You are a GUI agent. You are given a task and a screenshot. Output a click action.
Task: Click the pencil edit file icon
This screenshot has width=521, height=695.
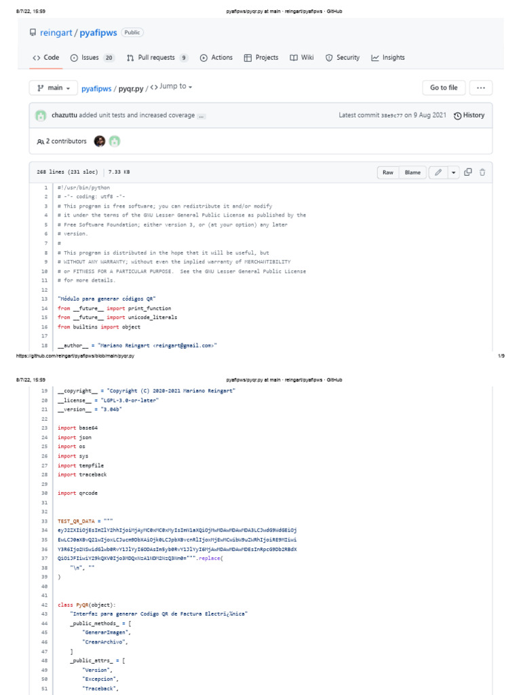[438, 172]
